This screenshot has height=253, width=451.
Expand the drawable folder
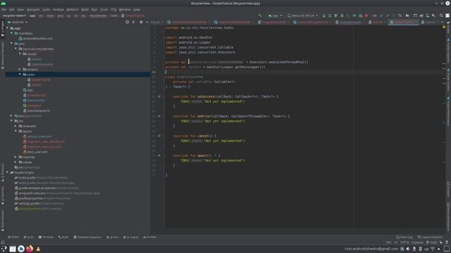pyautogui.click(x=16, y=126)
